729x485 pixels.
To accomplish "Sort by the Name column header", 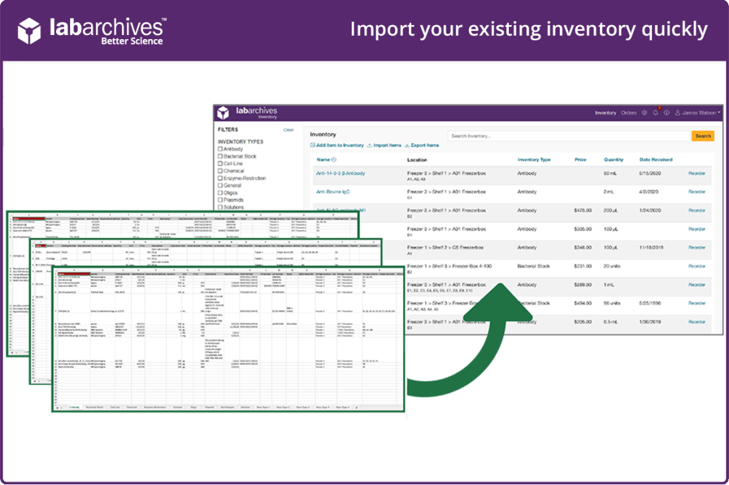I will [x=323, y=160].
